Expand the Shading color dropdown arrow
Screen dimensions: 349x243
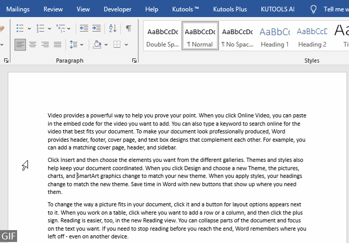(106, 44)
